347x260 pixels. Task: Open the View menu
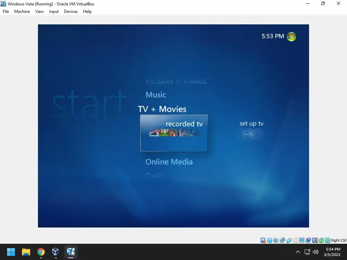point(39,12)
